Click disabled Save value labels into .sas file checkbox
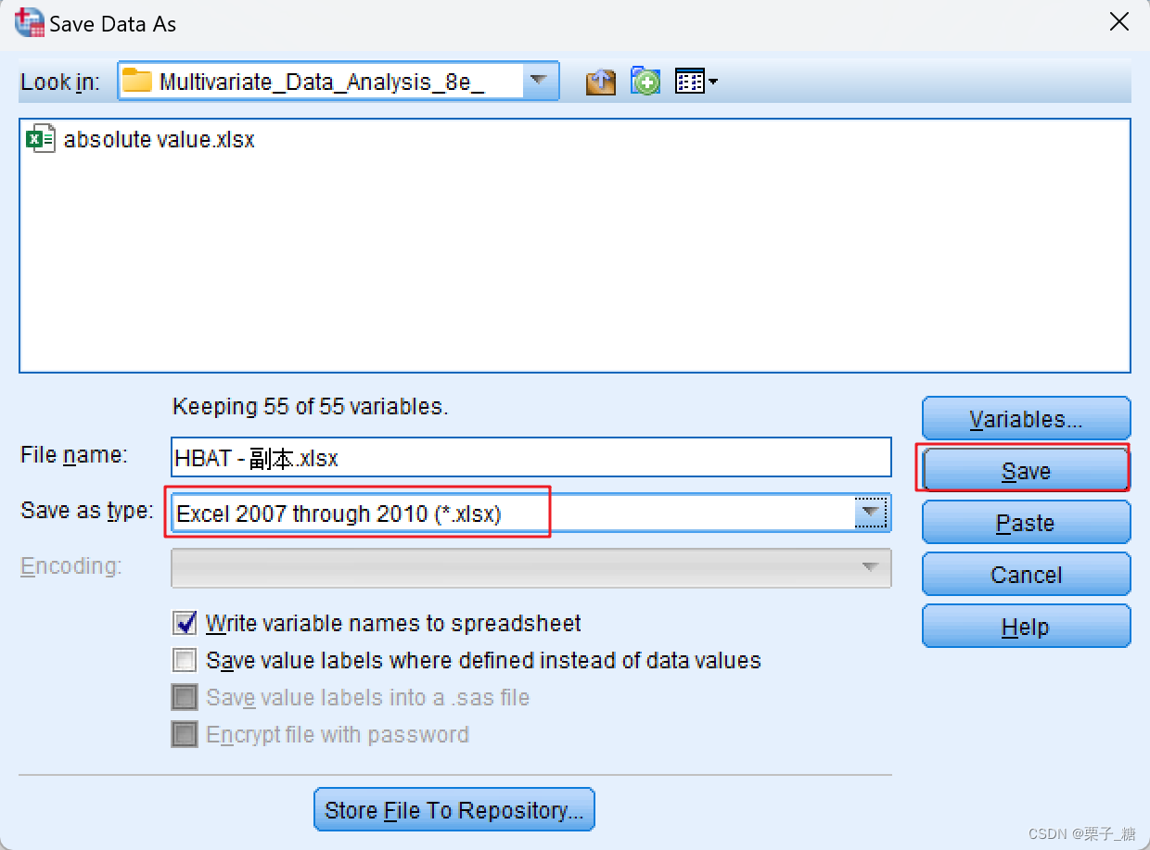 [x=185, y=698]
